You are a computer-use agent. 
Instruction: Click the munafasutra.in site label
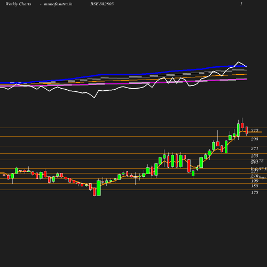pyautogui.click(x=58, y=4)
